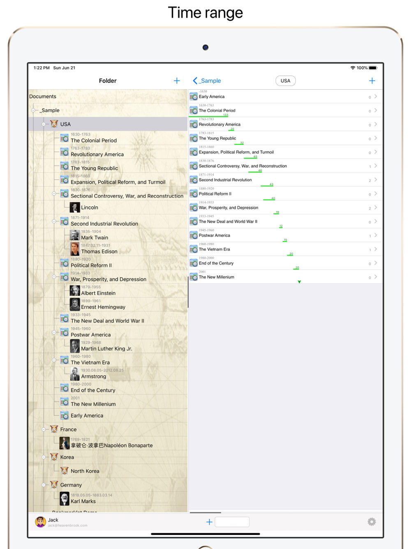Select Early America in folder tree
Image resolution: width=411 pixels, height=549 pixels.
pos(87,416)
